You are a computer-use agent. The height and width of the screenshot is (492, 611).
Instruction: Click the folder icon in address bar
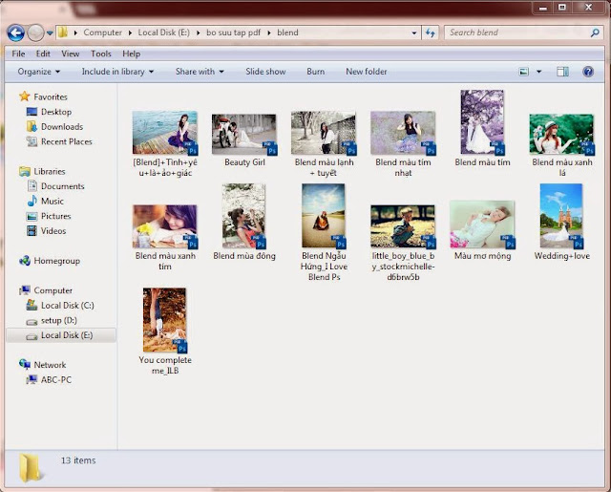pyautogui.click(x=63, y=32)
